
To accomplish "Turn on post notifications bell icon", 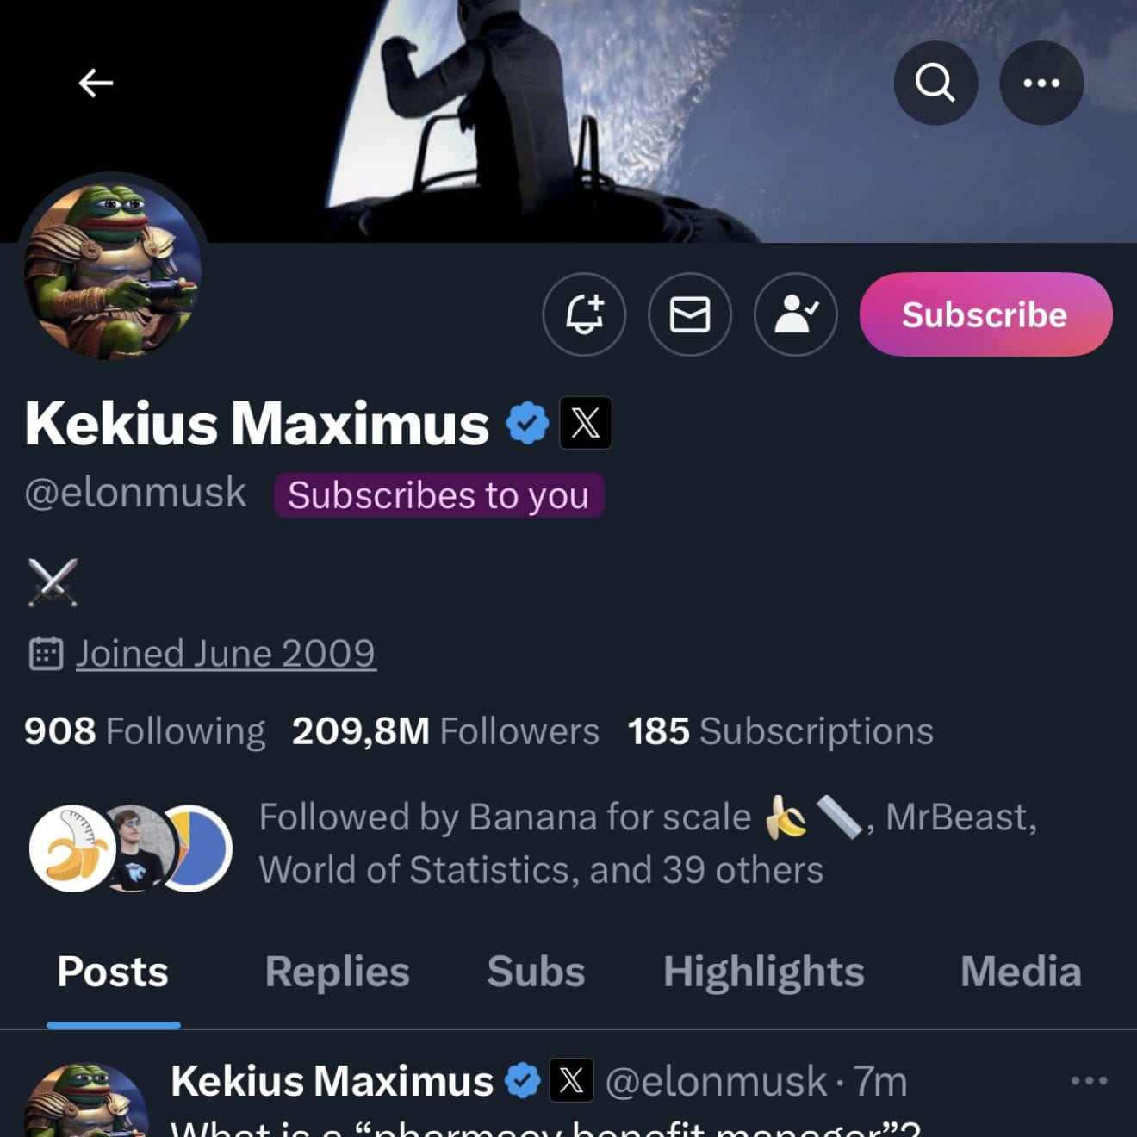I will pos(584,314).
